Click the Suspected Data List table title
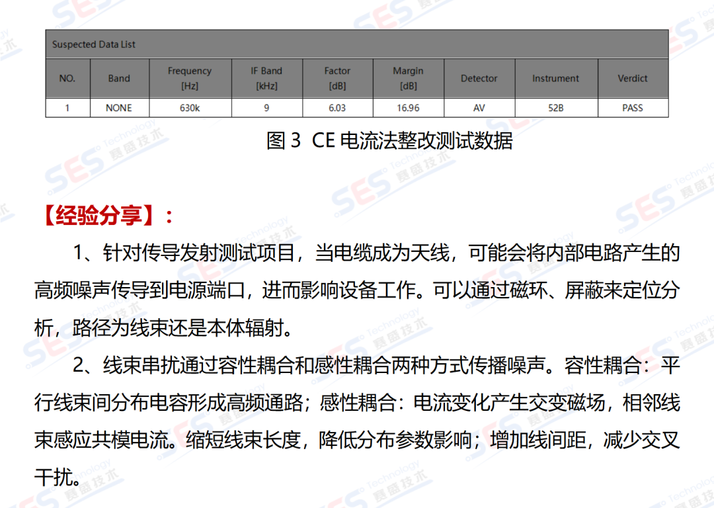This screenshot has width=714, height=508. tap(93, 44)
